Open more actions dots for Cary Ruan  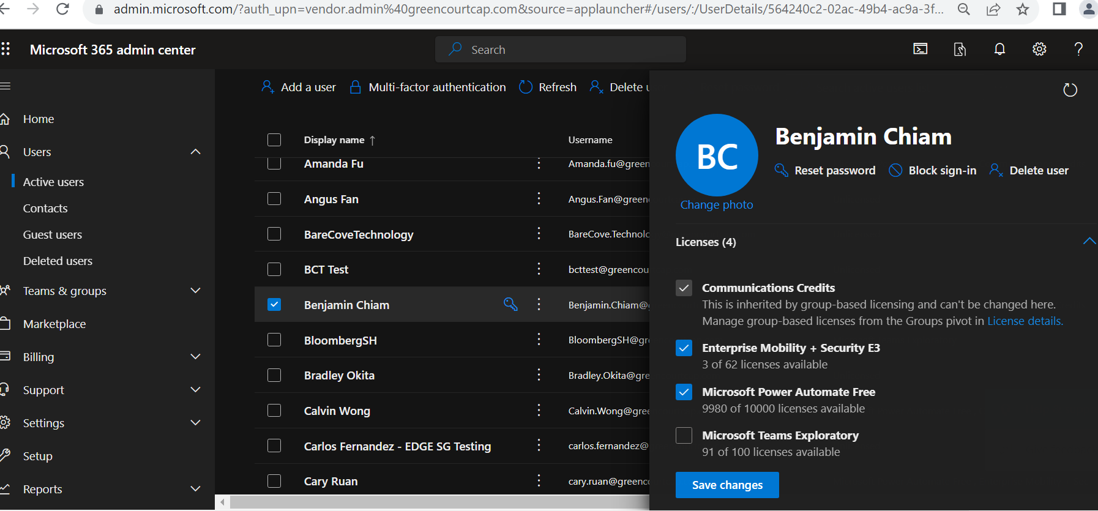pos(539,480)
